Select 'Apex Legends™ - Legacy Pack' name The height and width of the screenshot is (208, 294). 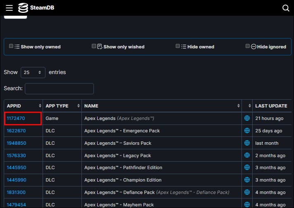(117, 155)
